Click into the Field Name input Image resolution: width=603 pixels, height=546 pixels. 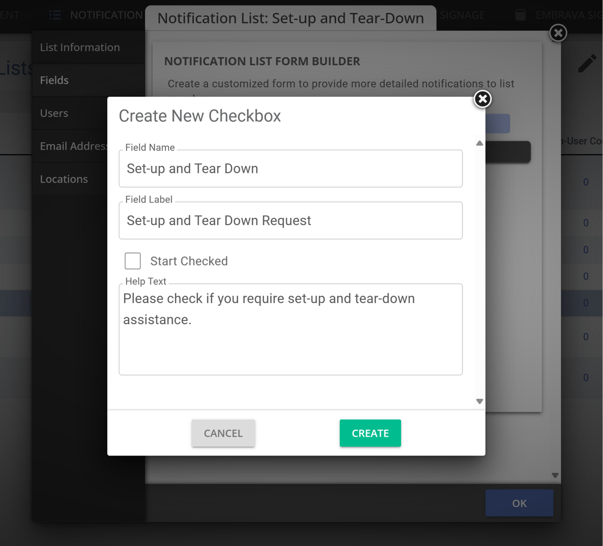tap(290, 169)
